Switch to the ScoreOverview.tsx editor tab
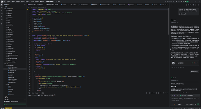The height and width of the screenshot is (109, 201). tap(105, 5)
